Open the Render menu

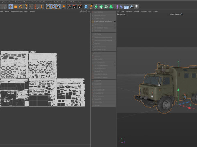pos(57,2)
